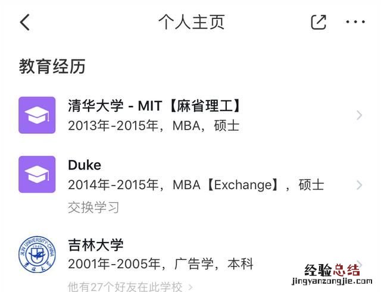The height and width of the screenshot is (292, 381).
Task: Select the 清华大学 - MIT【麻省理工】 title
Action: point(155,106)
